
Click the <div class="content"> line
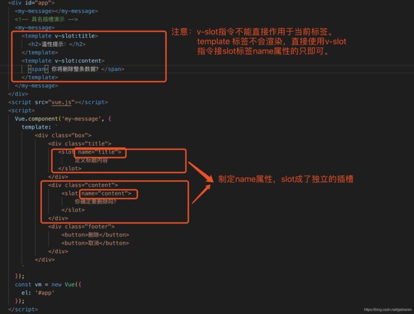point(83,185)
